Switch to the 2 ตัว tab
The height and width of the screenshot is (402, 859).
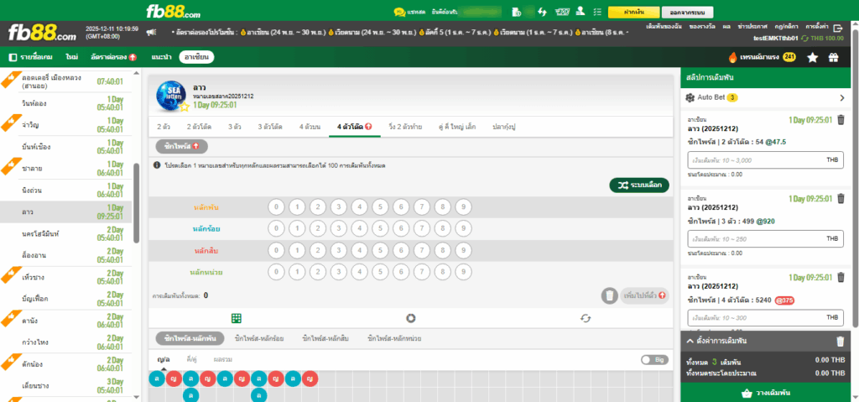tap(164, 127)
